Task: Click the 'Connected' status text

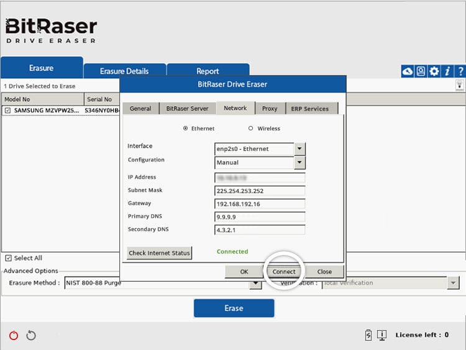Action: click(232, 251)
